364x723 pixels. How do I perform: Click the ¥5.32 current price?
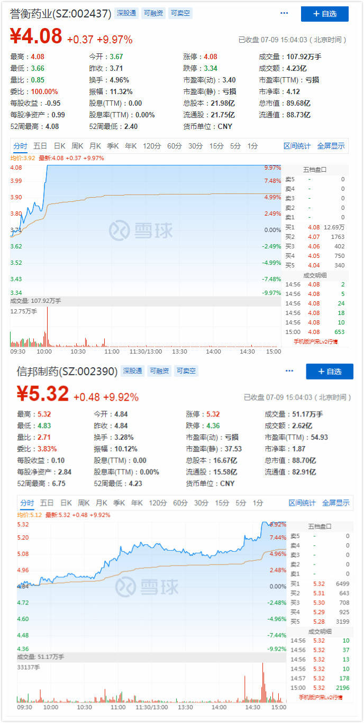pos(42,394)
